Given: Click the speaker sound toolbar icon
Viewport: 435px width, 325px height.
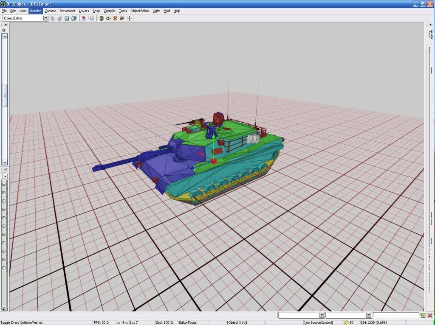Looking at the screenshot, I should [108, 18].
